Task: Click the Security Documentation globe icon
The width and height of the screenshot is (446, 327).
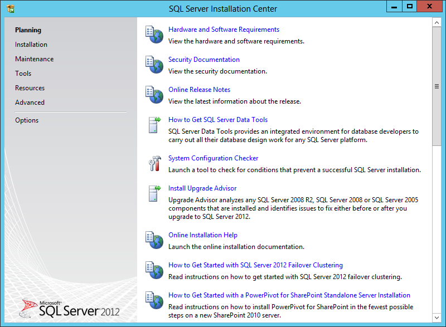Action: pos(153,64)
